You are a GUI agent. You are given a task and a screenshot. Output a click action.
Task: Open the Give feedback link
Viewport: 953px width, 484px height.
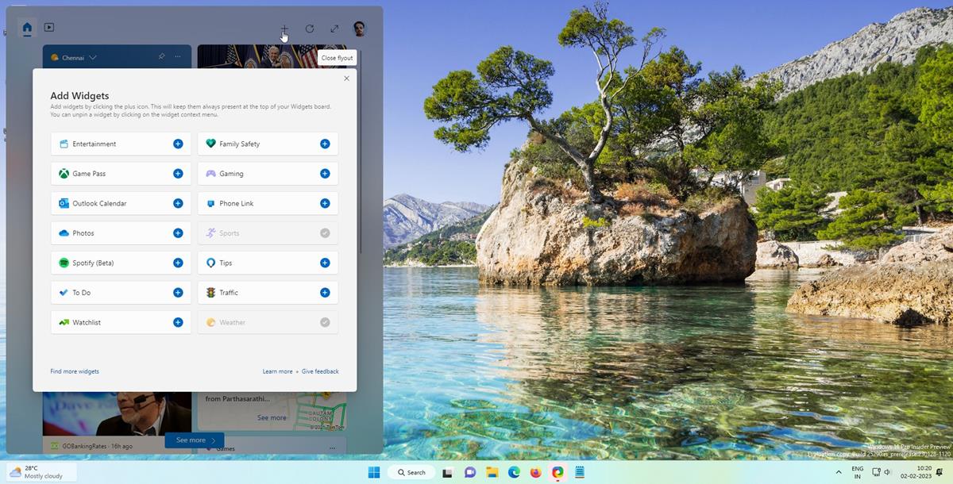click(x=320, y=371)
